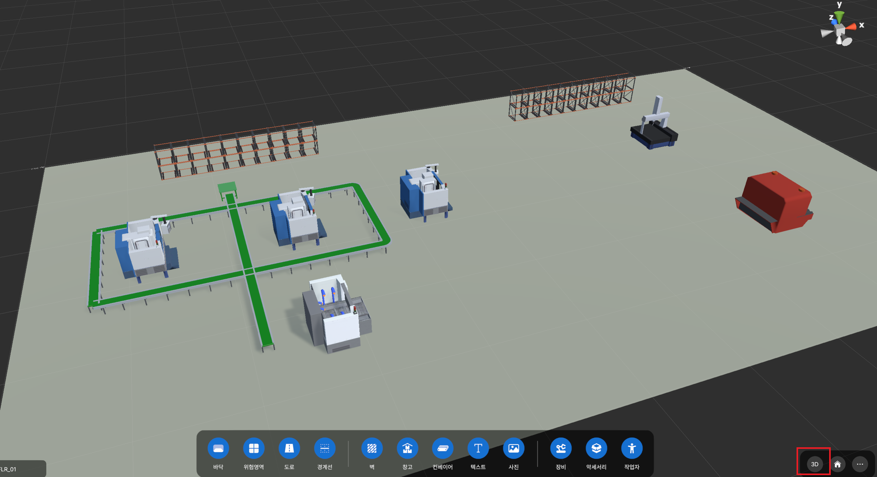Add text with the 텍스트 tool
Image resolution: width=877 pixels, height=477 pixels.
coord(478,449)
